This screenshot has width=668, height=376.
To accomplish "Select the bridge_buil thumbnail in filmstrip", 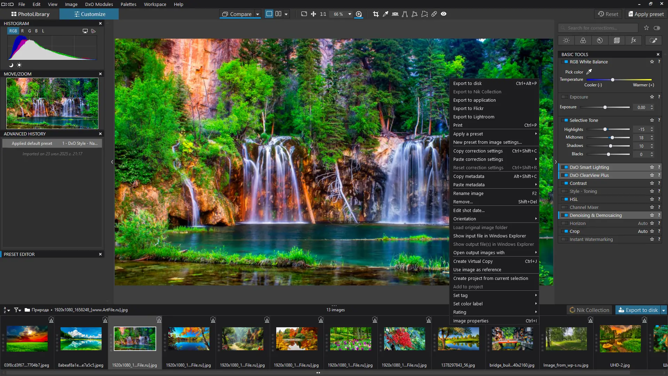I will click(x=512, y=339).
